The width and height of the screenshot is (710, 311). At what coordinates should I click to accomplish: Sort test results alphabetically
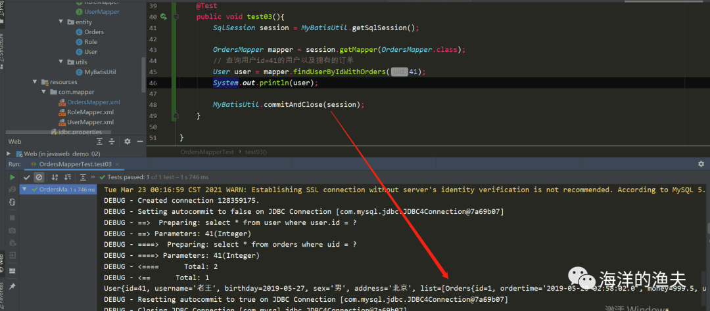[55, 177]
